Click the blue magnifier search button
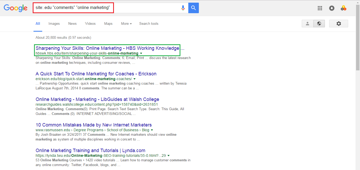 pos(194,8)
